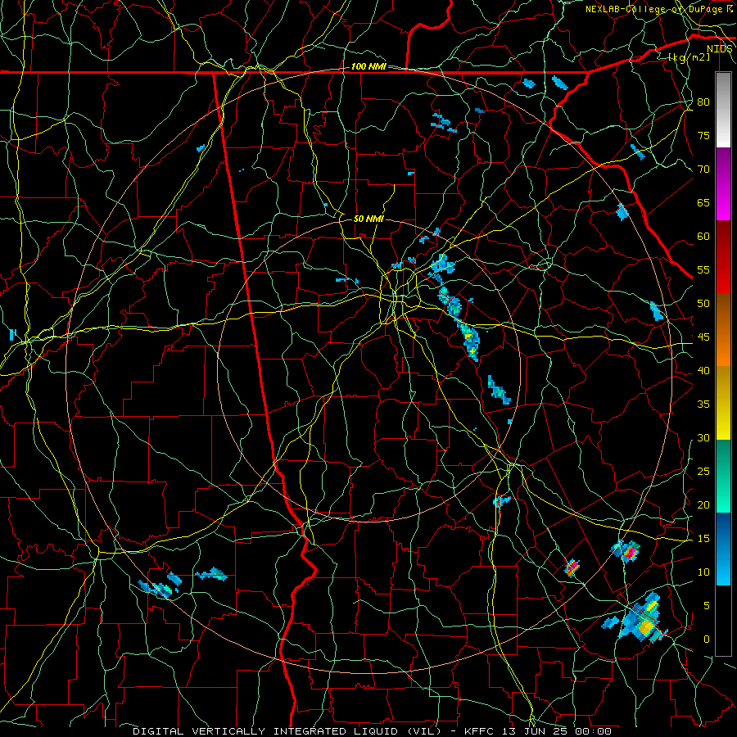Select scale value 55 on legend
Screen dimensions: 737x737
tap(703, 269)
